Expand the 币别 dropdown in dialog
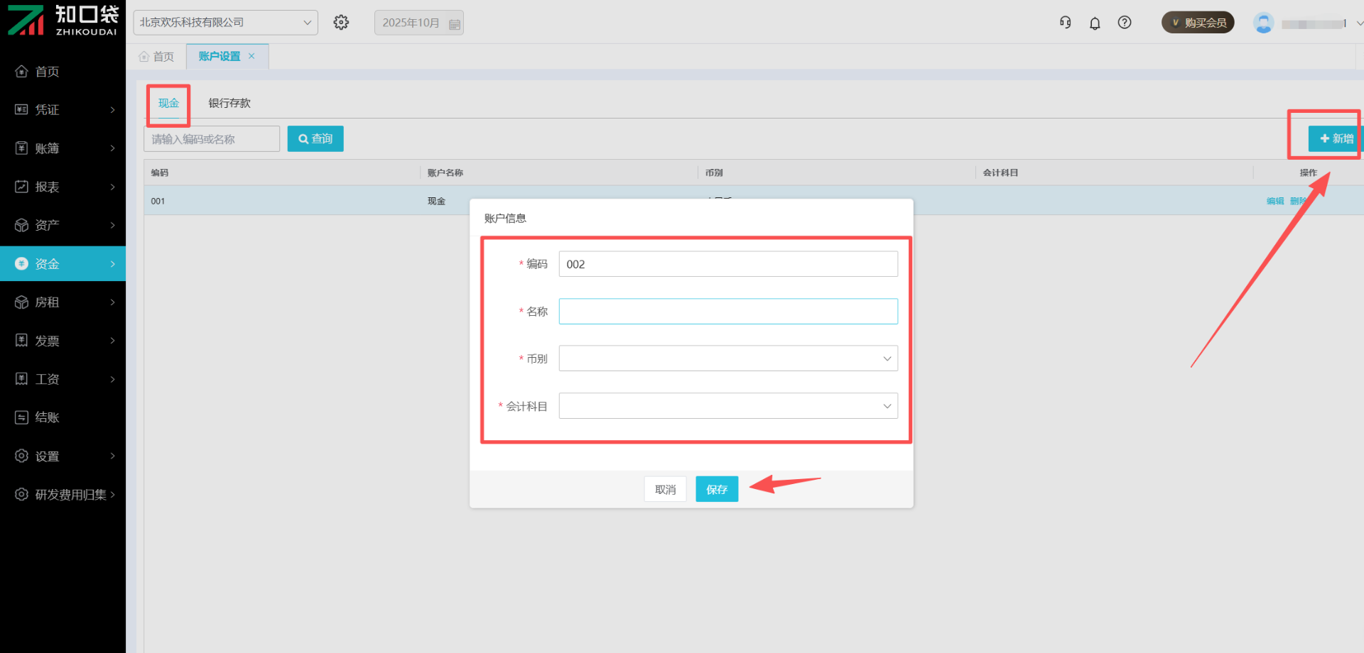Image resolution: width=1364 pixels, height=653 pixels. click(727, 358)
